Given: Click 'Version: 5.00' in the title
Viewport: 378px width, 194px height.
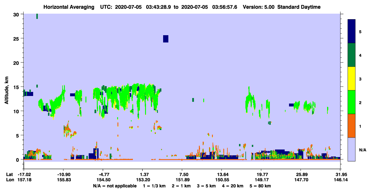Looking at the screenshot, I should click(259, 7).
